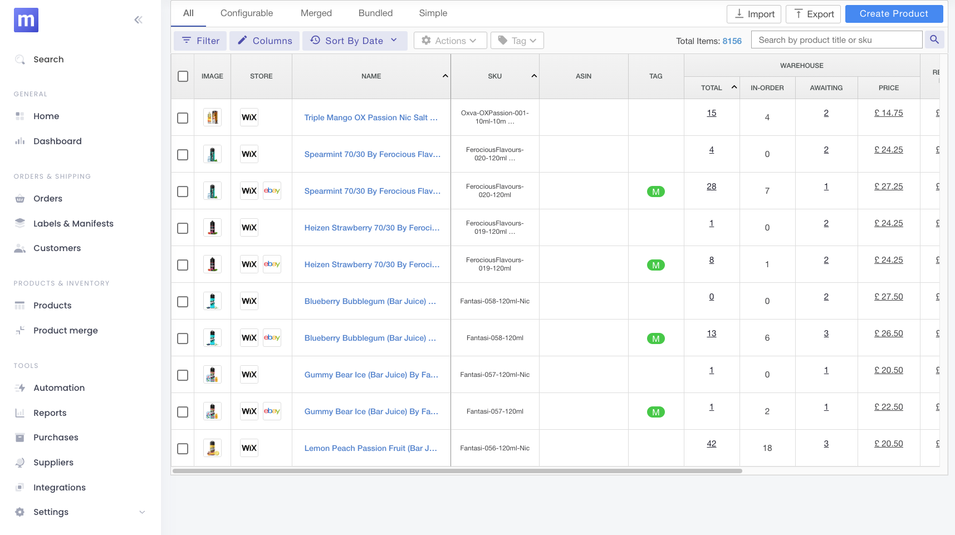
Task: Click the Create Product button
Action: (893, 13)
